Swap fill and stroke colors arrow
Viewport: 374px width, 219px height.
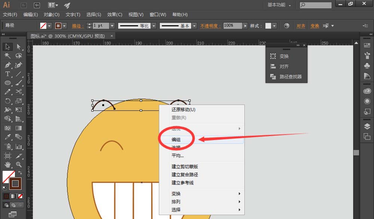pos(20,173)
